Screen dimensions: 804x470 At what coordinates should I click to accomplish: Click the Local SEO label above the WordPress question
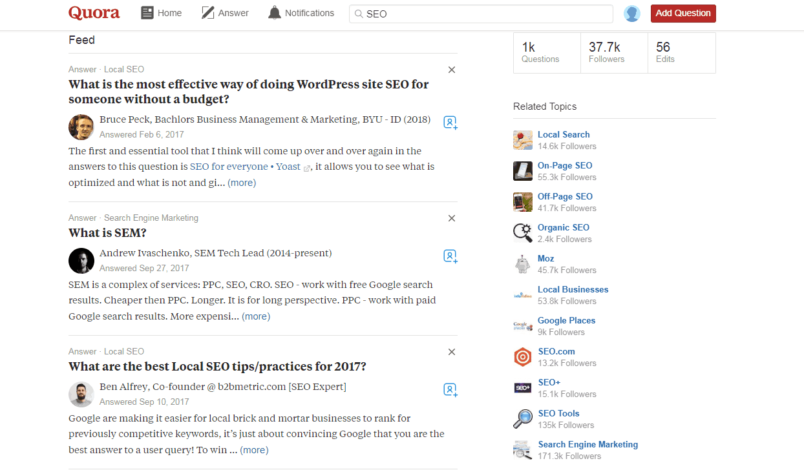[124, 70]
